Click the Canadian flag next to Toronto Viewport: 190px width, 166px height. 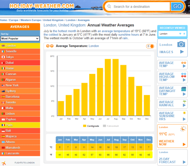3,102
